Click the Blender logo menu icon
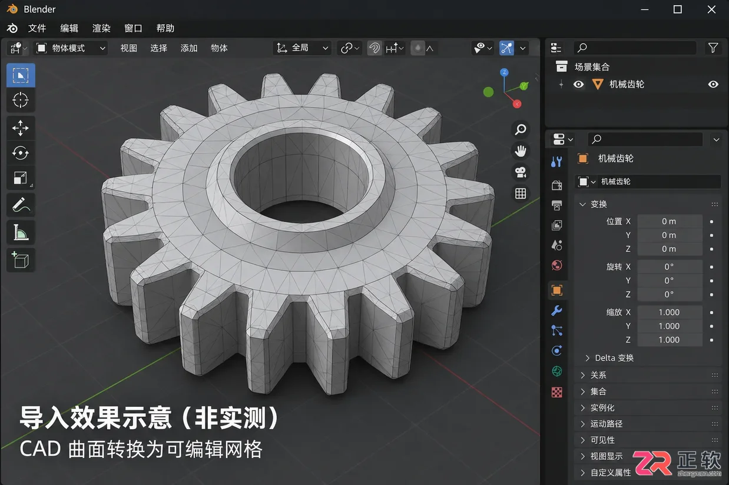Screen dimensions: 729x485 12,28
